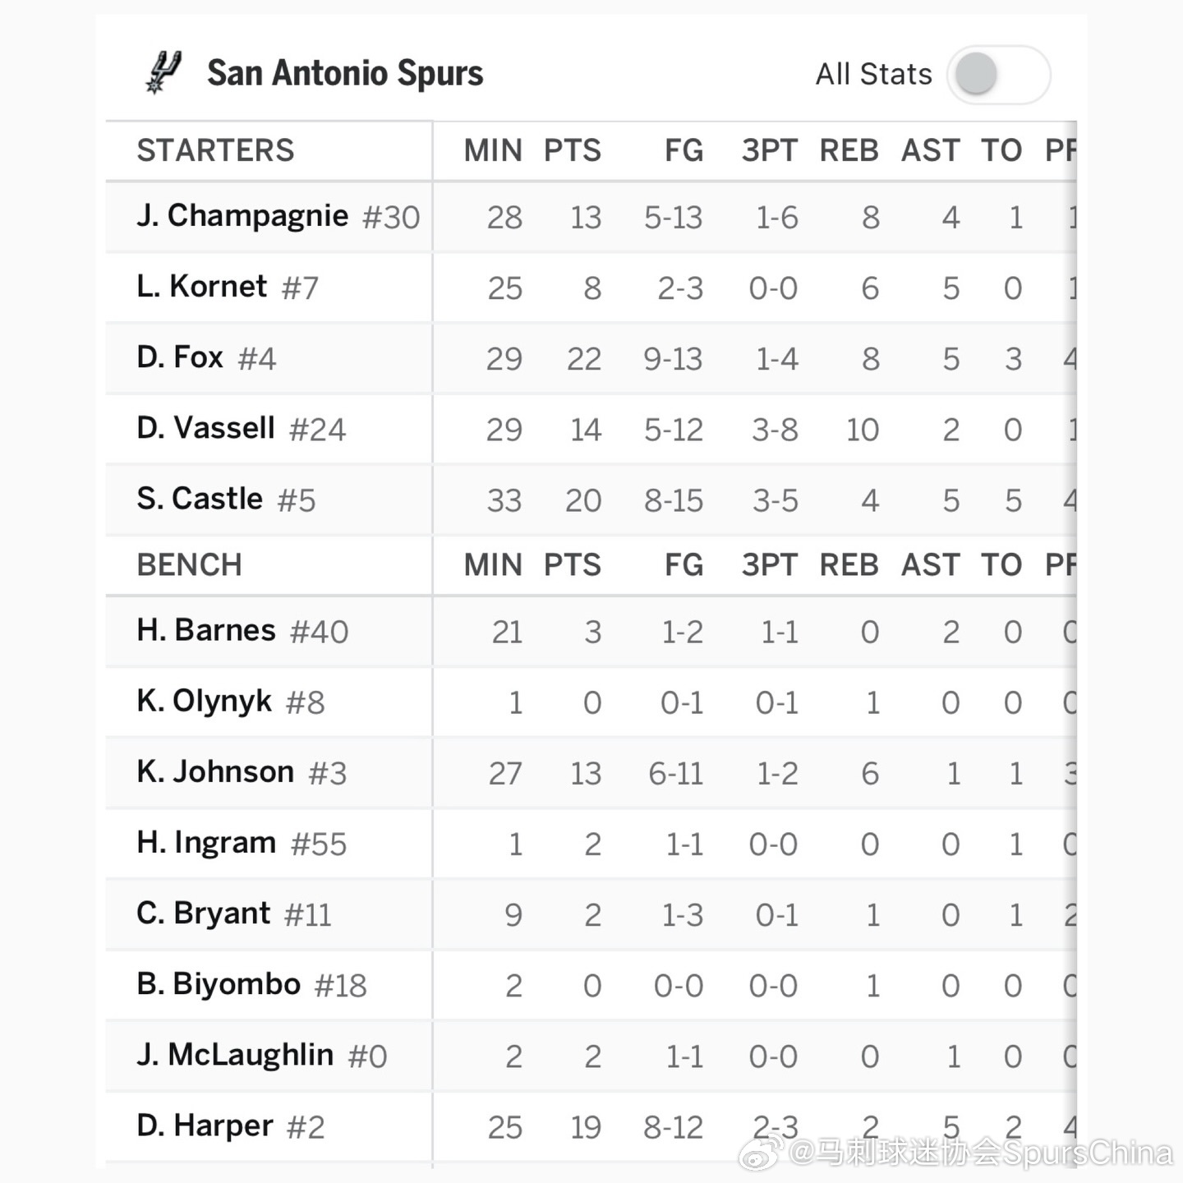The image size is (1183, 1183).
Task: Open J. Champagnie #30 player page
Action: point(278,216)
